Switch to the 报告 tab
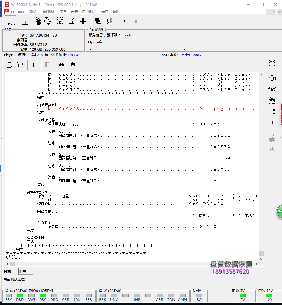 pos(25,272)
